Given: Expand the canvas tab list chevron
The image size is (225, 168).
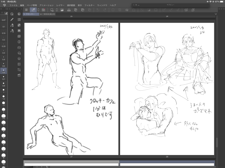Looking at the screenshot, I should (x=216, y=14).
